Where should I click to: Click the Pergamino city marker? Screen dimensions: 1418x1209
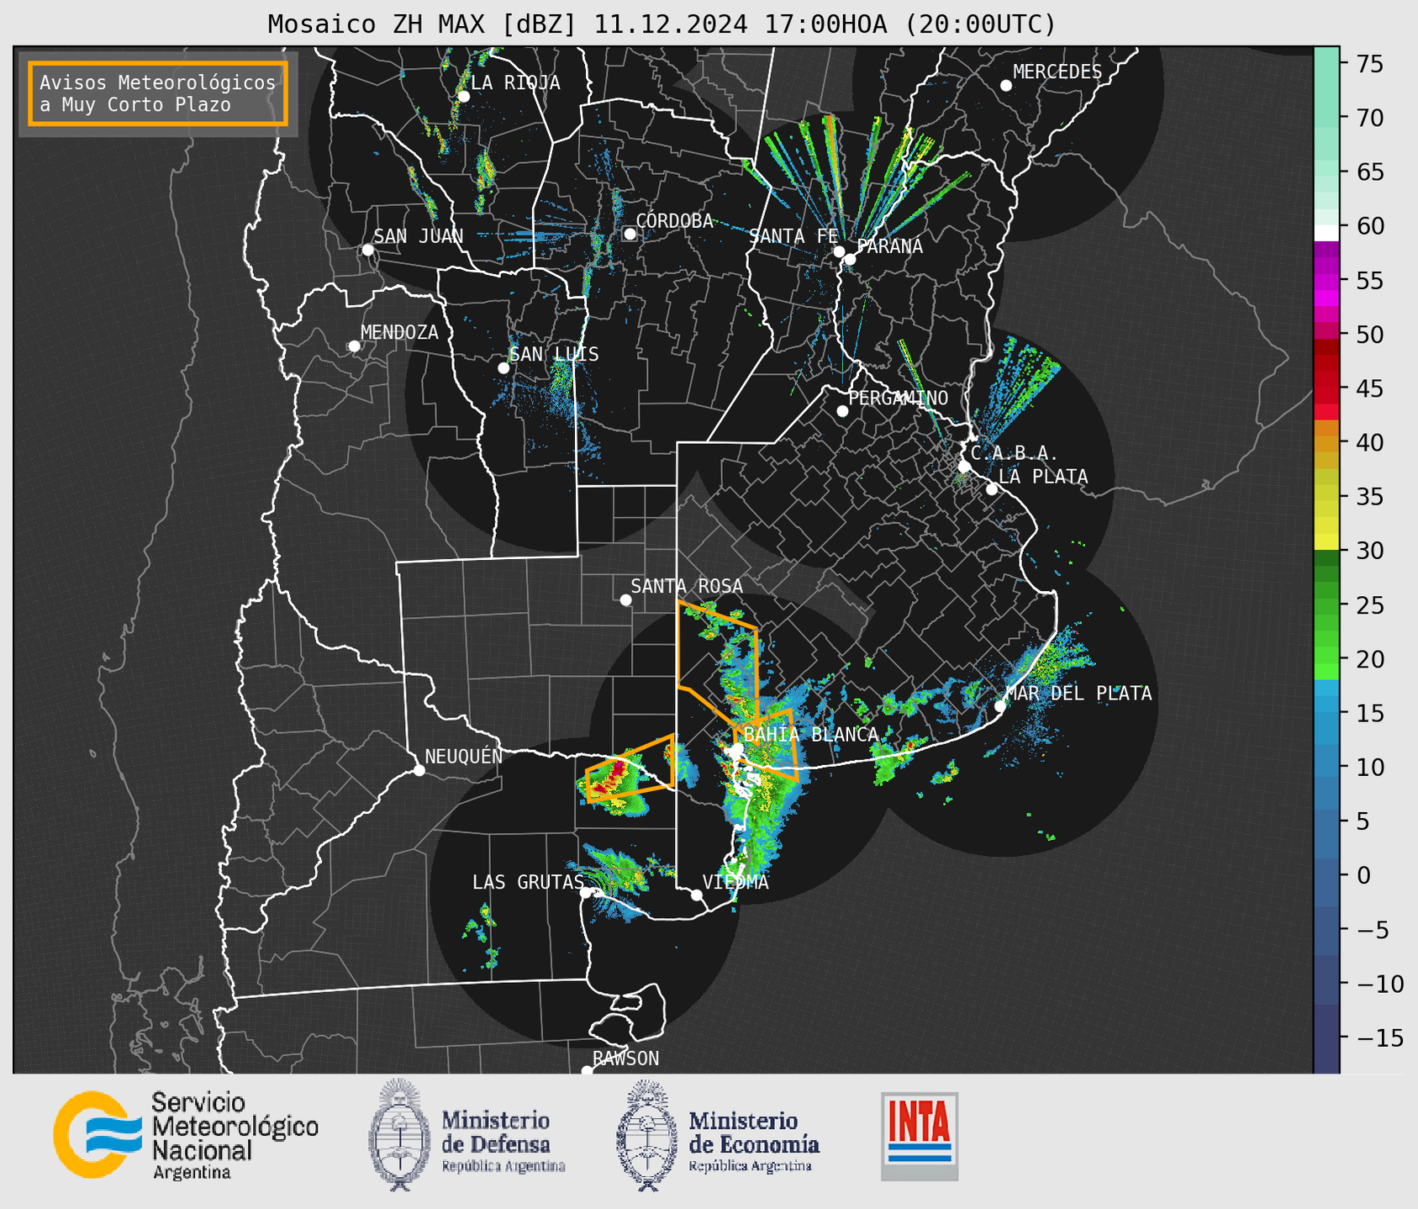pos(842,411)
